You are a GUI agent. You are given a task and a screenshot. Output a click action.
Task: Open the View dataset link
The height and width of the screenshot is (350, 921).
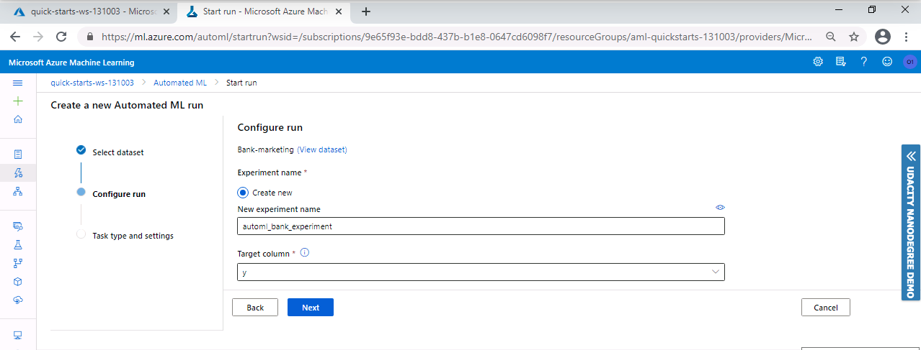322,149
